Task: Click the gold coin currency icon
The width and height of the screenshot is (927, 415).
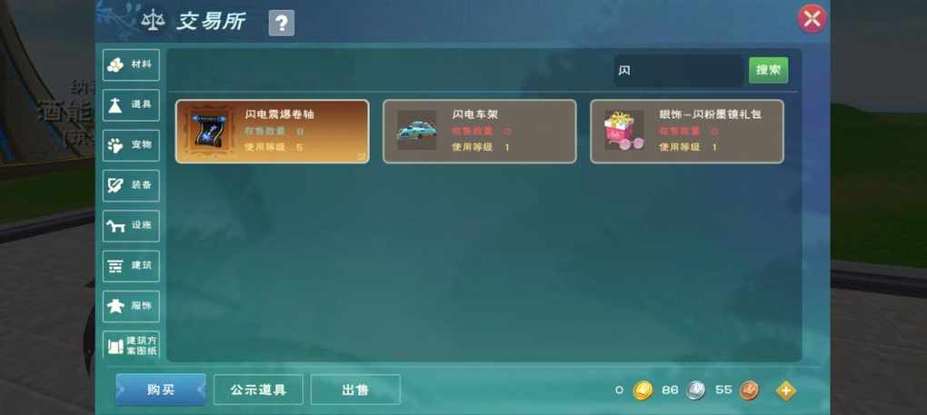Action: (643, 390)
